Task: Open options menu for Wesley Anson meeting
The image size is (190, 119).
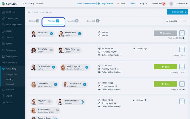Action: [182, 67]
